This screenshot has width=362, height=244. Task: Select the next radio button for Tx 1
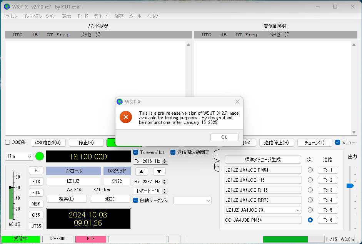point(310,170)
